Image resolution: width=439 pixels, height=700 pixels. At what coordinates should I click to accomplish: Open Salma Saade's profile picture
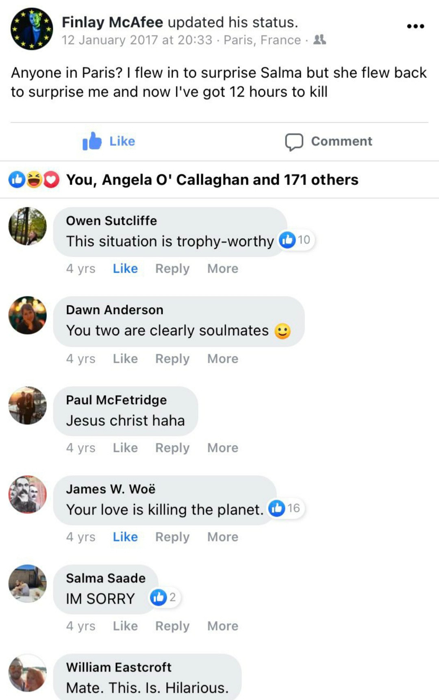(x=28, y=584)
